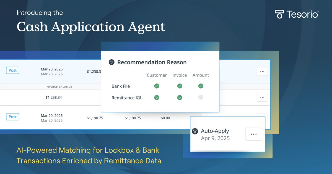Click the "Customer" column header
Viewport: 332px width, 174px height.
tap(157, 75)
